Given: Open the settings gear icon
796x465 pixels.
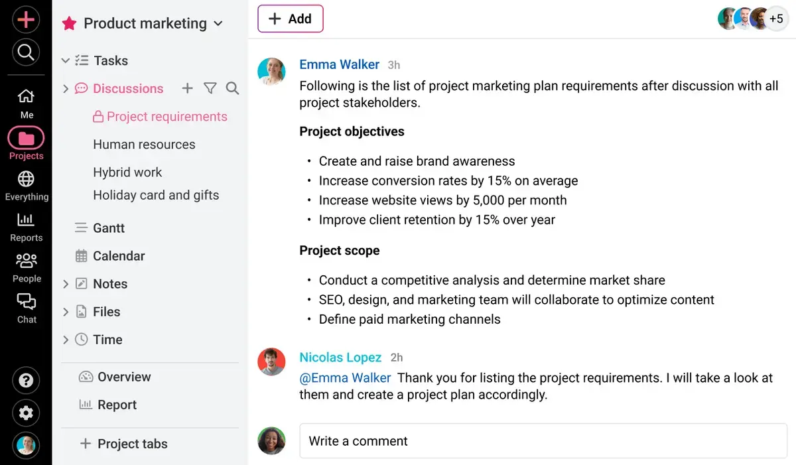Looking at the screenshot, I should [26, 413].
